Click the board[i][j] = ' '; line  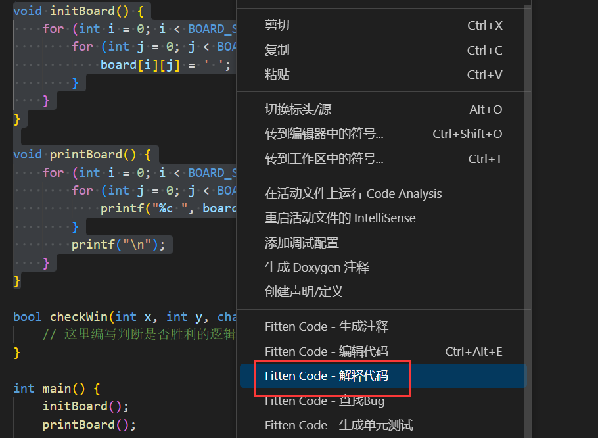pos(166,65)
